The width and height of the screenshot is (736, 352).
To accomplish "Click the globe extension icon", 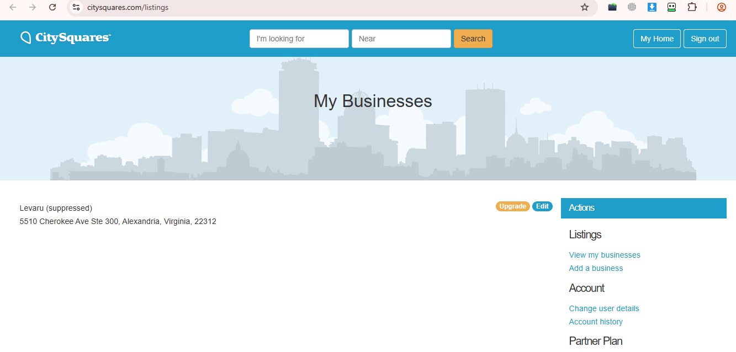I will [632, 7].
